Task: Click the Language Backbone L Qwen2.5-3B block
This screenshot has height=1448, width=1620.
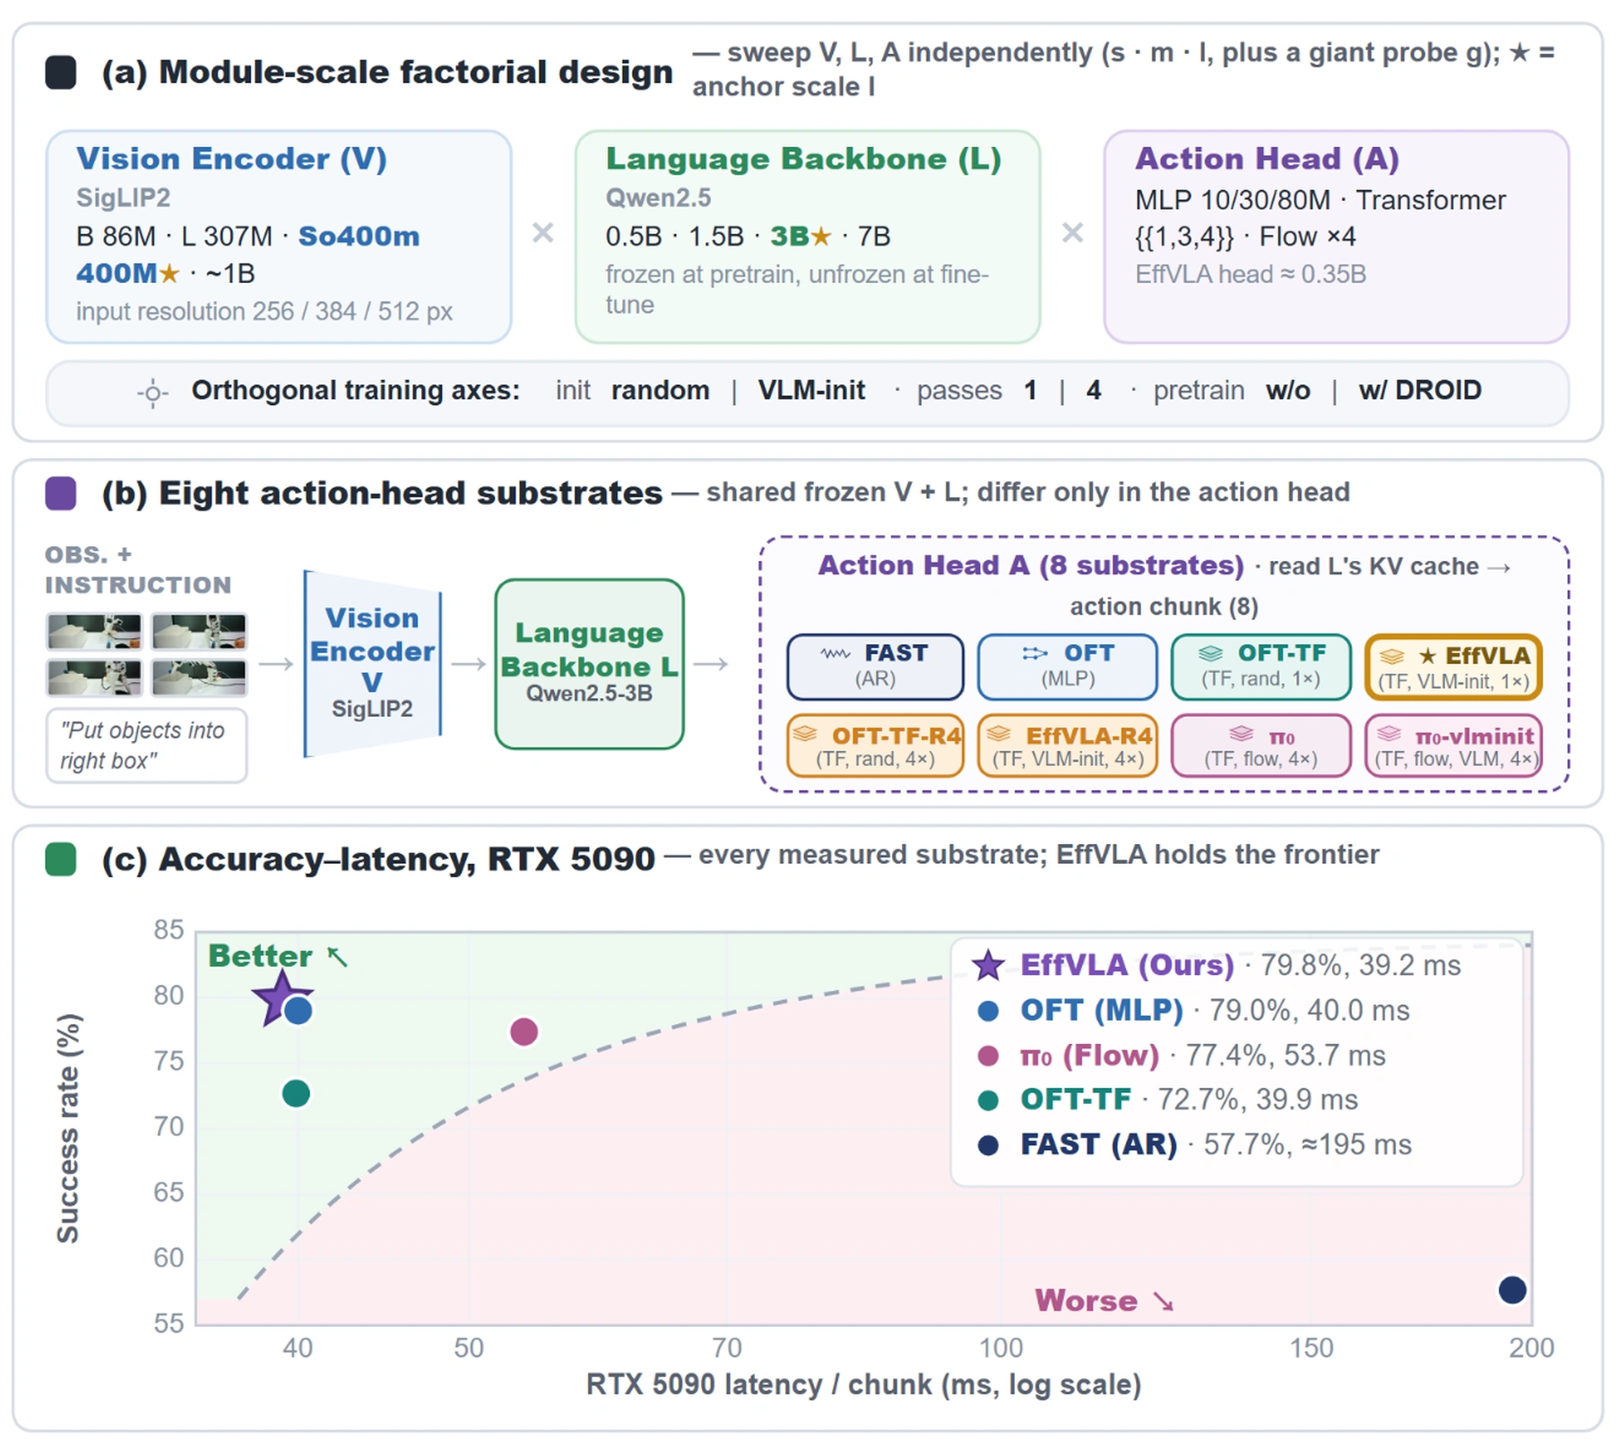Action: [589, 664]
